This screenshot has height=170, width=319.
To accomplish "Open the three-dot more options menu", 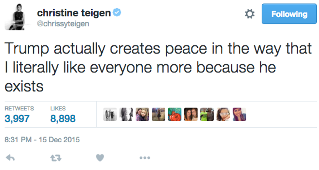I will pos(144,158).
